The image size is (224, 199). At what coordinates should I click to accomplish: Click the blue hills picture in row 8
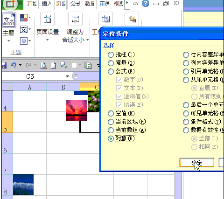pos(23,185)
